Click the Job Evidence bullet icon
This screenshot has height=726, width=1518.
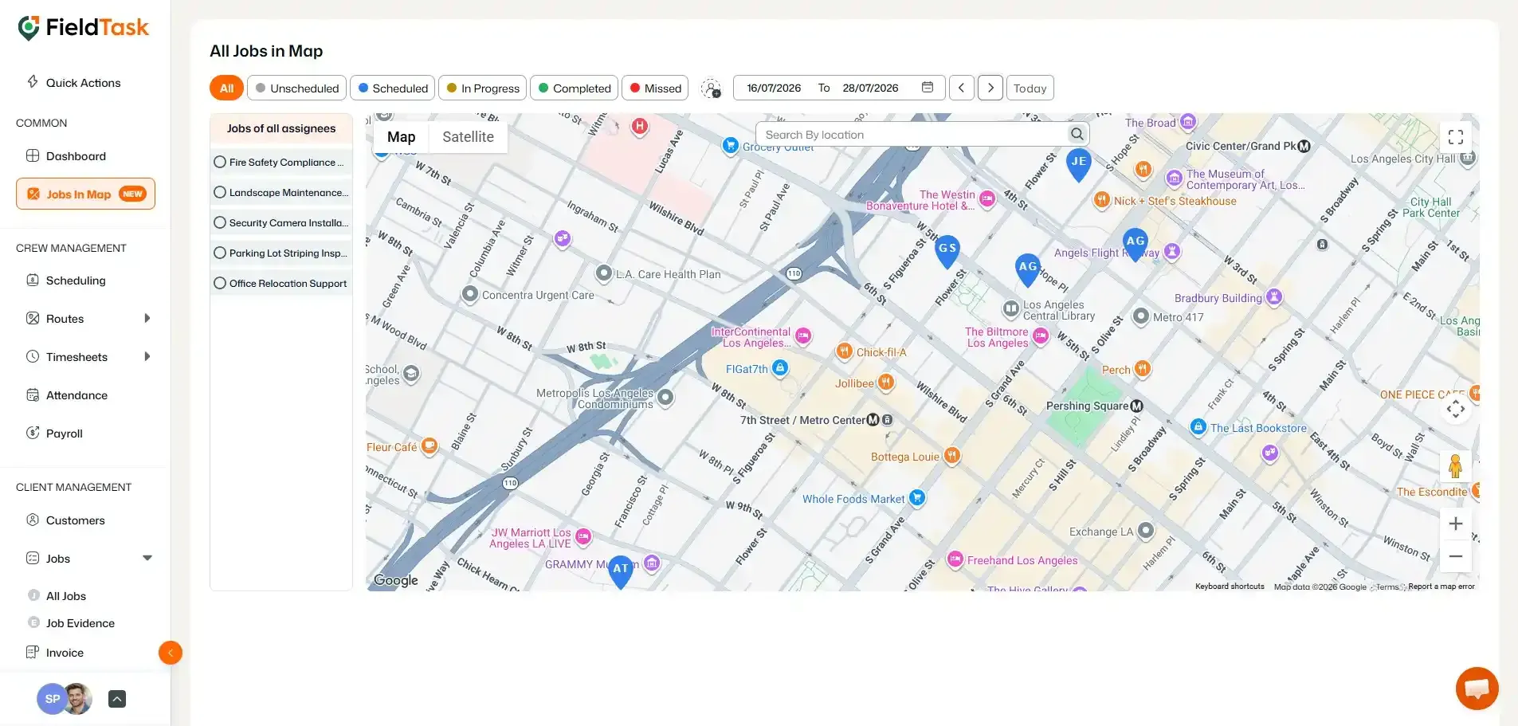tap(33, 622)
